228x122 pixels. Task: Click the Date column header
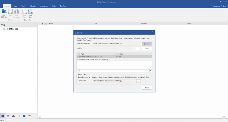pyautogui.click(x=207, y=24)
